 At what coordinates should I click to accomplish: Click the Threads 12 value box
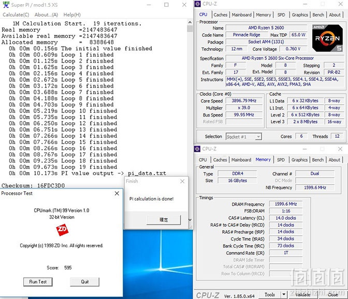pos(337,136)
